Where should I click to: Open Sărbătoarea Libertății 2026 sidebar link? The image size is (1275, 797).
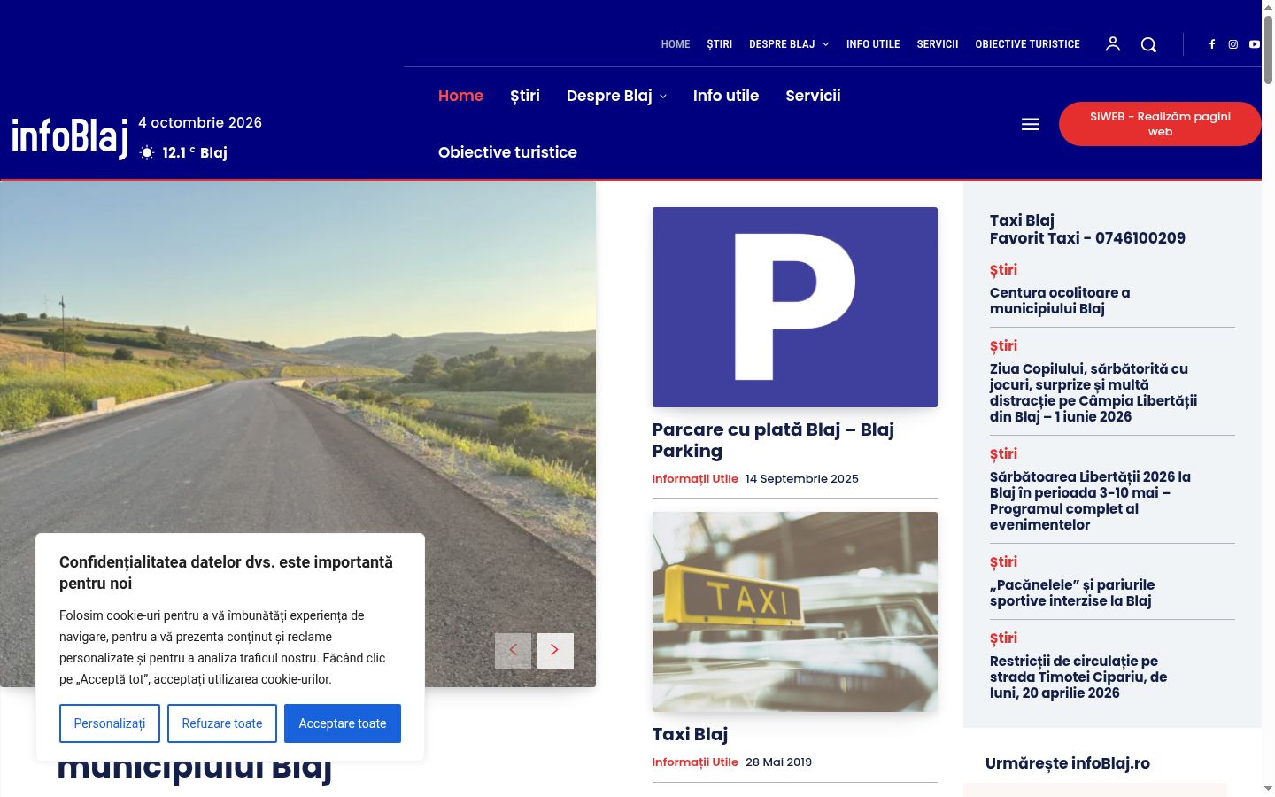(x=1090, y=501)
